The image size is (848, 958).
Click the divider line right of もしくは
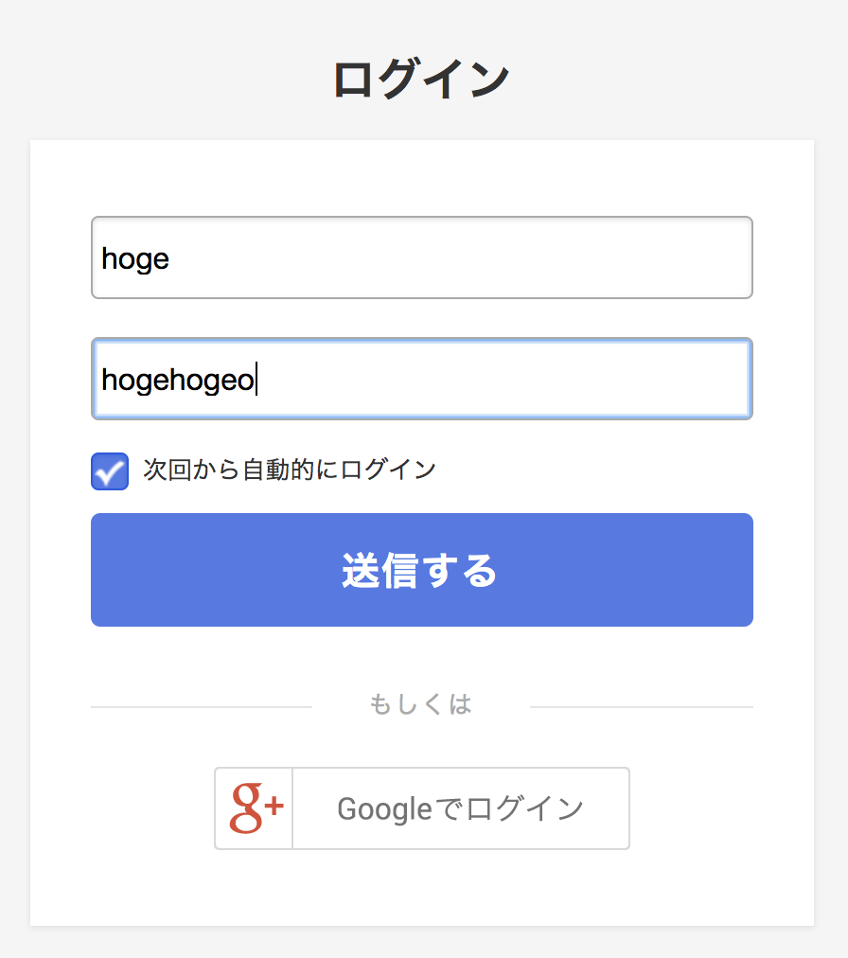tap(642, 707)
